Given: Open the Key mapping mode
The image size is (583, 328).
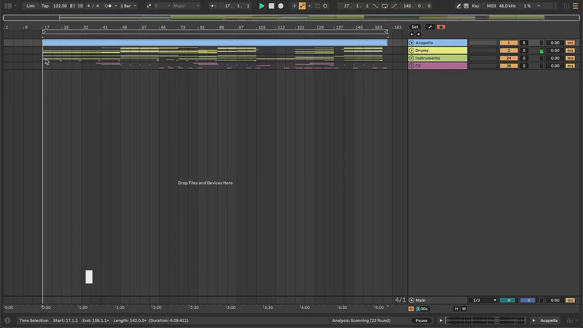Looking at the screenshot, I should (x=476, y=6).
